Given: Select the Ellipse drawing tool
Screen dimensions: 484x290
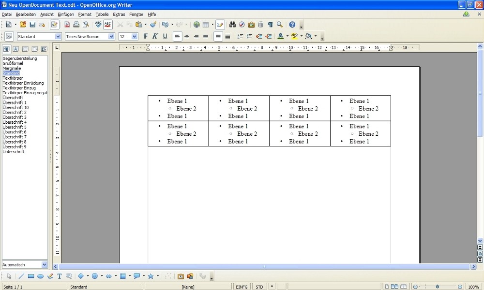Looking at the screenshot, I should pyautogui.click(x=41, y=276).
